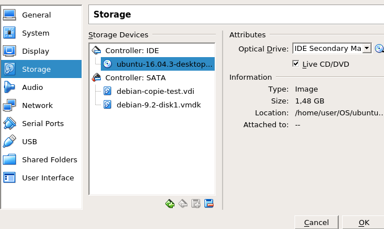Click the IDE Secondary Master combo box
The image size is (384, 229).
click(332, 48)
